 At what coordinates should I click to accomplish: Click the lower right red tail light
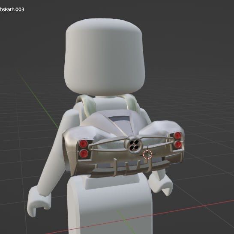click(178, 145)
